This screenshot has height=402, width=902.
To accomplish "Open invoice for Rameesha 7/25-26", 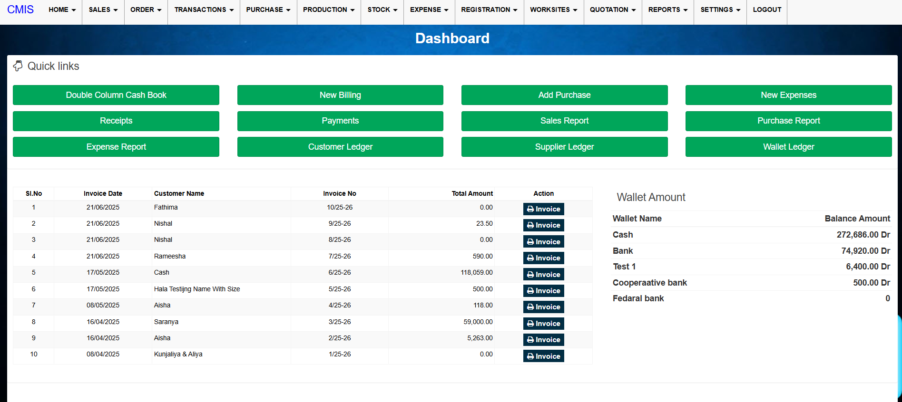I will coord(543,258).
